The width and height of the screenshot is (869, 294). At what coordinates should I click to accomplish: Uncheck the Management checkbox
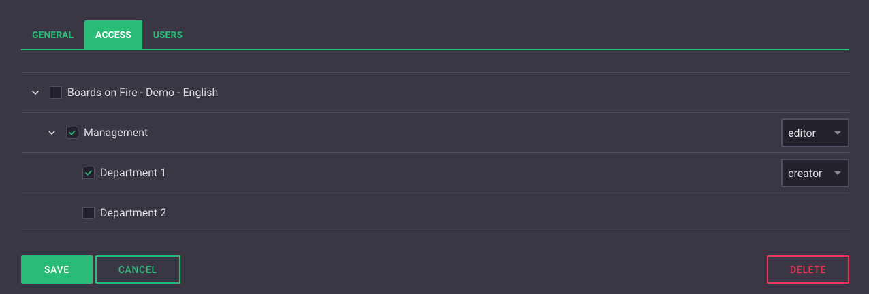tap(72, 133)
